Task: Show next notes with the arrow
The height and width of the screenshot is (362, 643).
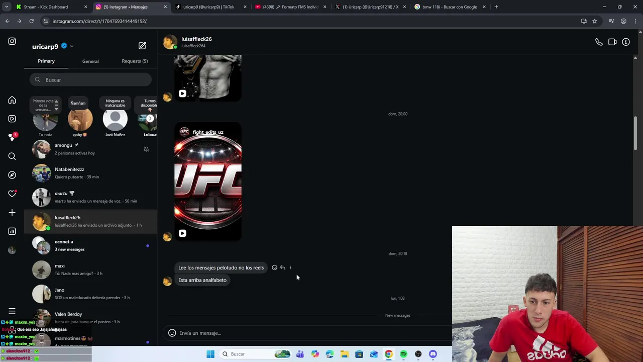Action: (150, 119)
